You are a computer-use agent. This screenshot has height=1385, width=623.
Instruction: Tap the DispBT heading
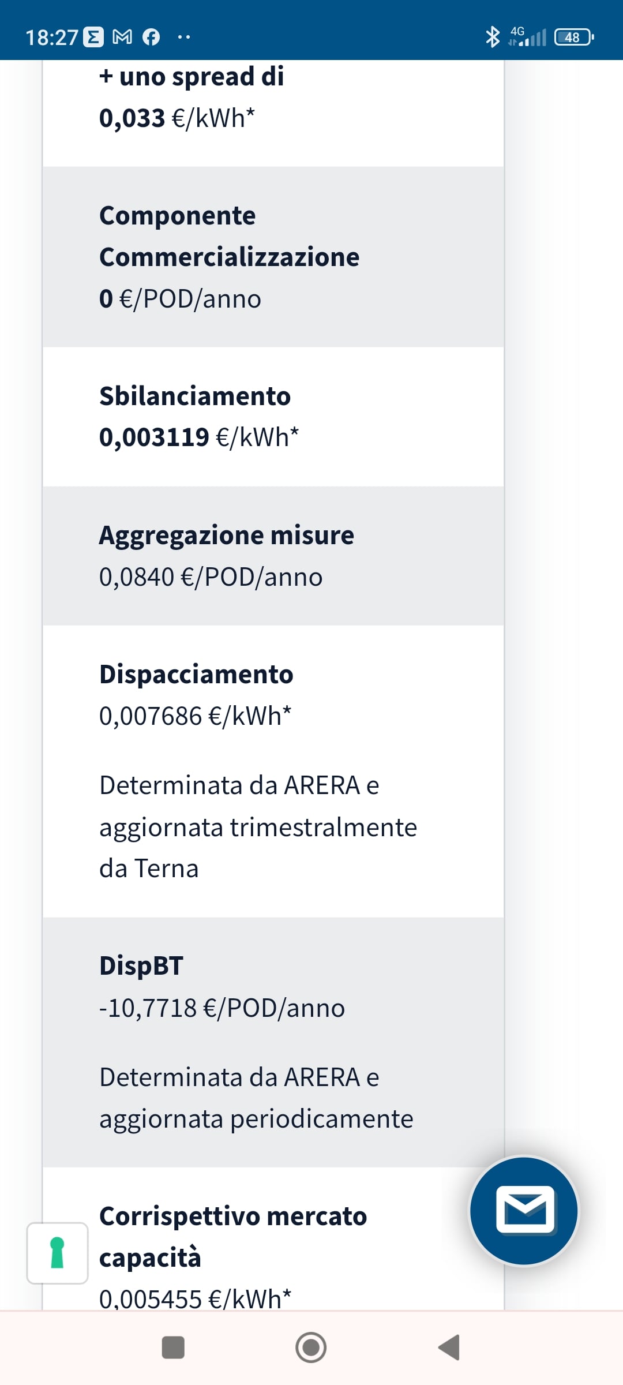[141, 966]
